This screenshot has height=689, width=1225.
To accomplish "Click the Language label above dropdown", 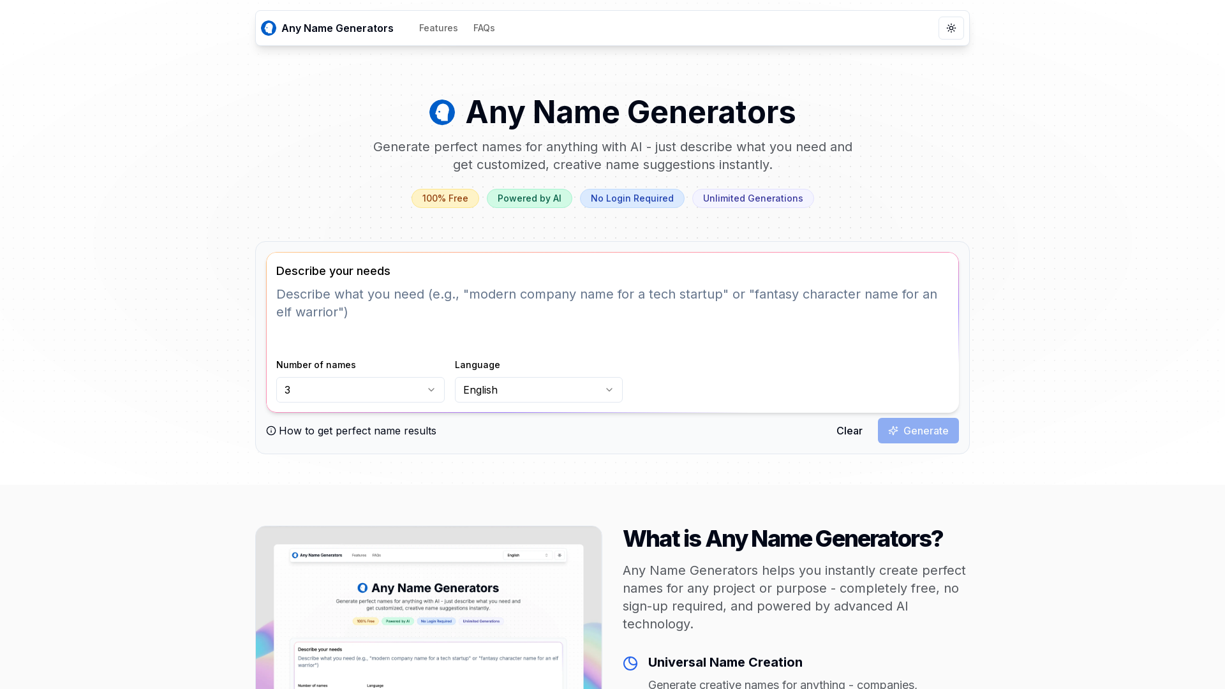I will 477,365.
